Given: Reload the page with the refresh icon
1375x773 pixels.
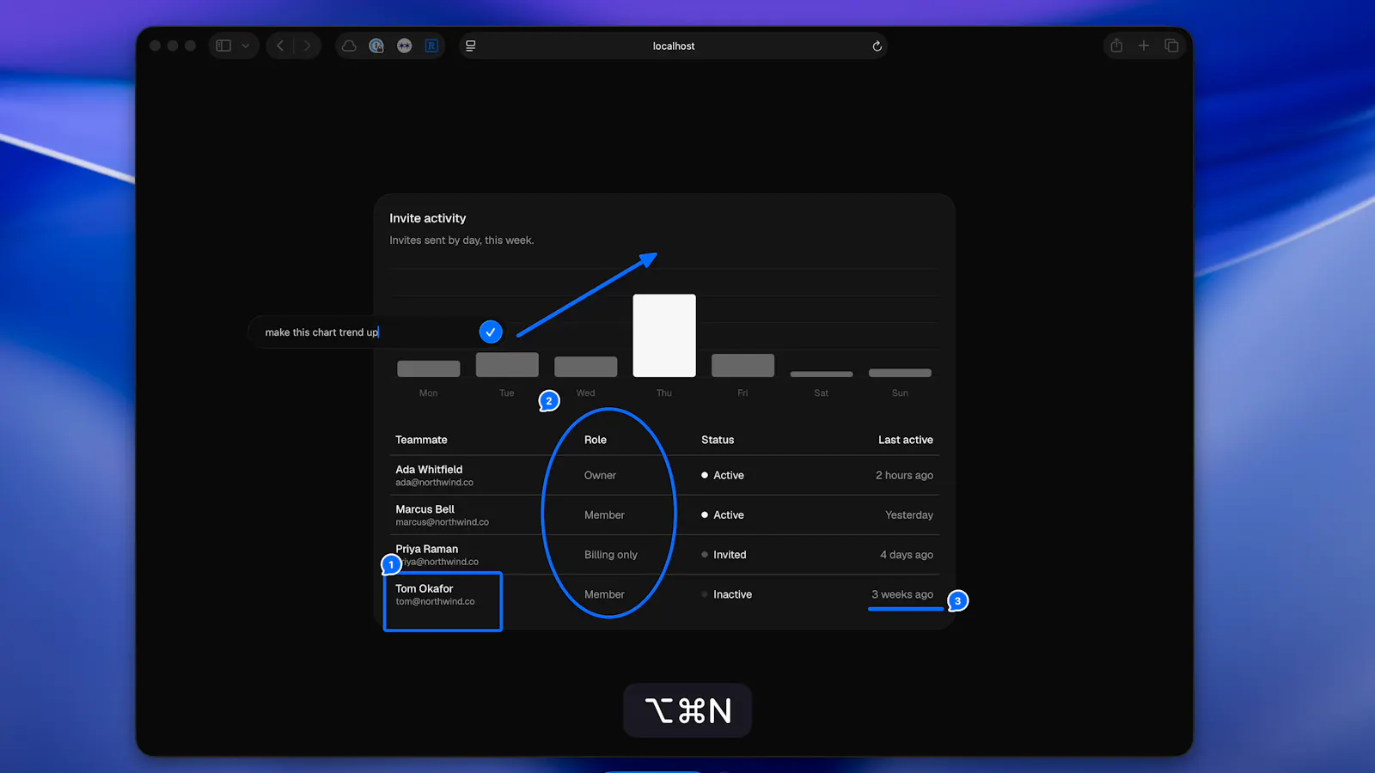Looking at the screenshot, I should pos(877,46).
